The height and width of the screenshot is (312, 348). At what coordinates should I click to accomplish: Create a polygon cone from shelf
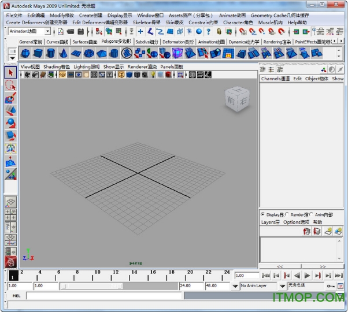(x=63, y=53)
